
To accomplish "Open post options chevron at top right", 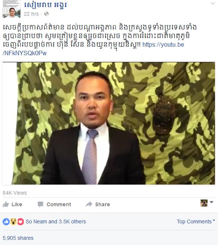I will click(213, 3).
